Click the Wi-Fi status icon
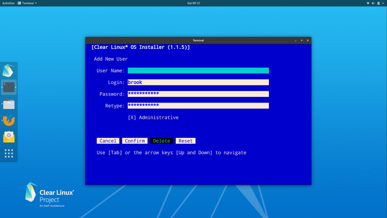This screenshot has height=218, width=387. coord(368,3)
